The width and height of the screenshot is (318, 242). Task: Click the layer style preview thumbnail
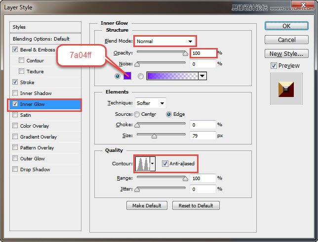point(286,89)
